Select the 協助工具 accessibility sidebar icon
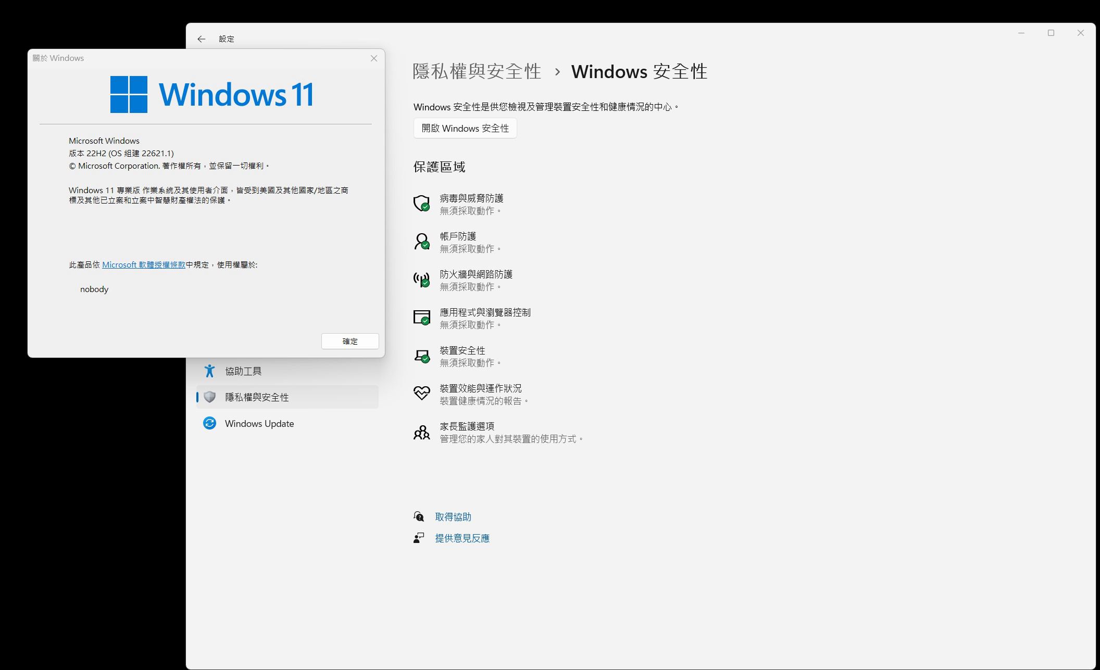This screenshot has width=1100, height=670. pyautogui.click(x=209, y=371)
